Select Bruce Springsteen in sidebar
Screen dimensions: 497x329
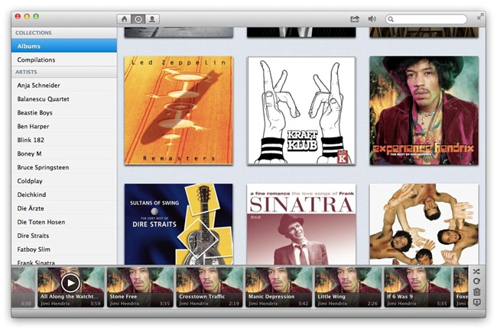coord(64,167)
